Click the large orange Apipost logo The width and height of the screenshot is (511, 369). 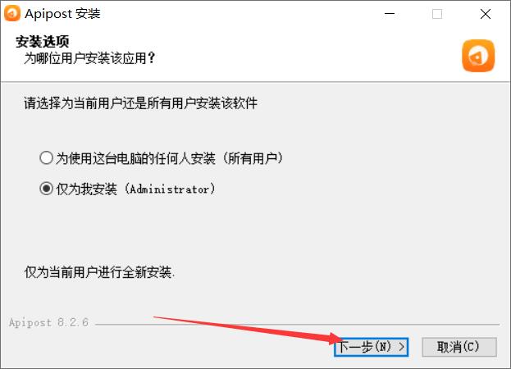478,56
